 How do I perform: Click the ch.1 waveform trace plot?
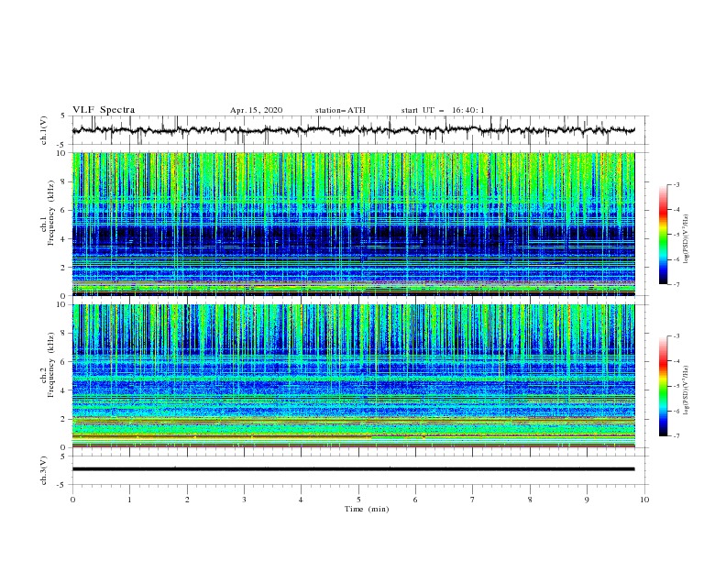pos(353,130)
